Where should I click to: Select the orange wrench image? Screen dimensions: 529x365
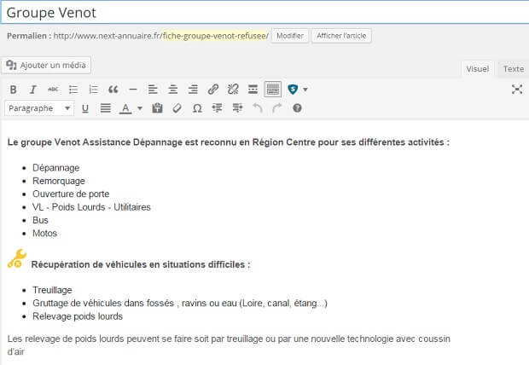(17, 258)
